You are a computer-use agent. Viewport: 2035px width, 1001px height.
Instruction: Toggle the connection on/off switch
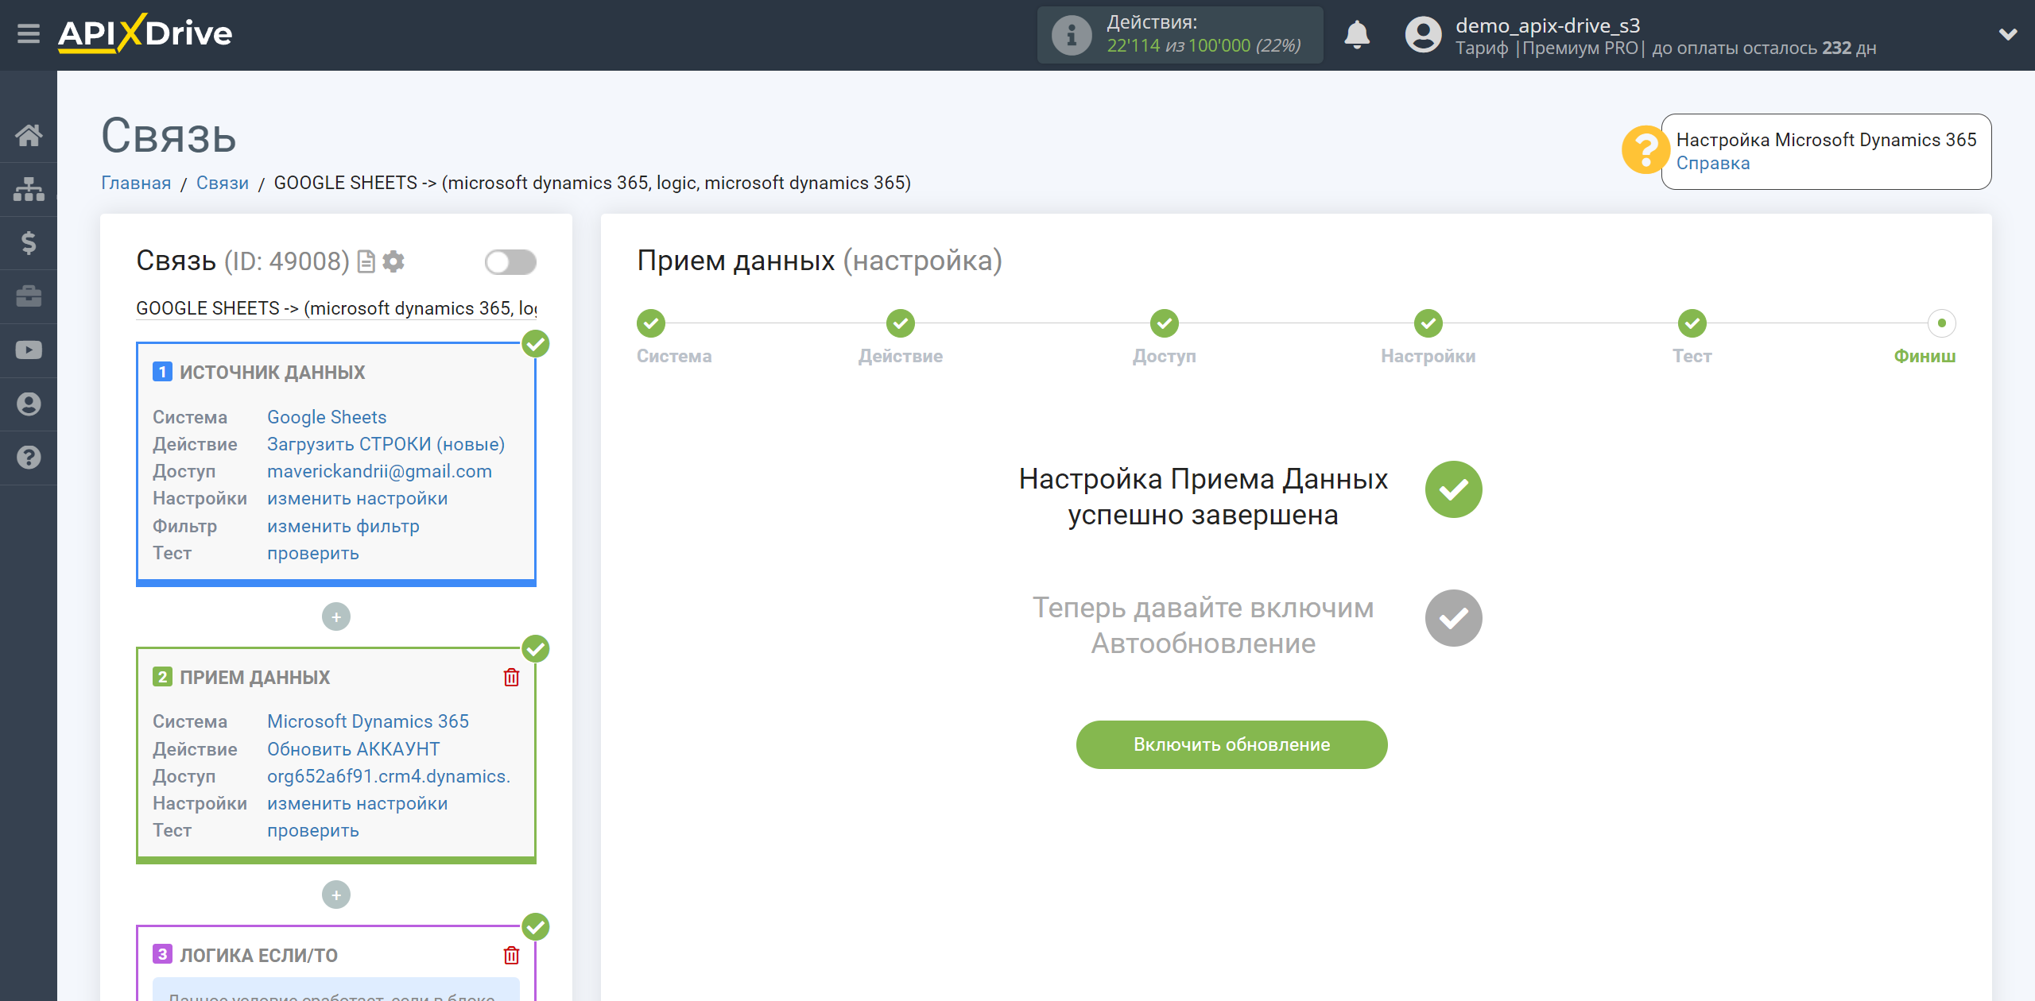pyautogui.click(x=510, y=261)
